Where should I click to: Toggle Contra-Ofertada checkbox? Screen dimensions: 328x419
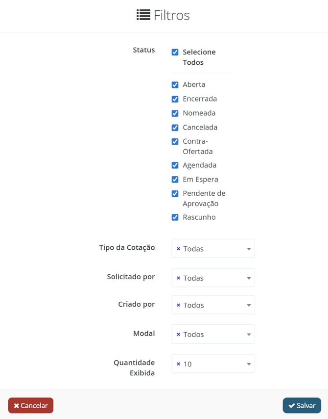click(175, 142)
